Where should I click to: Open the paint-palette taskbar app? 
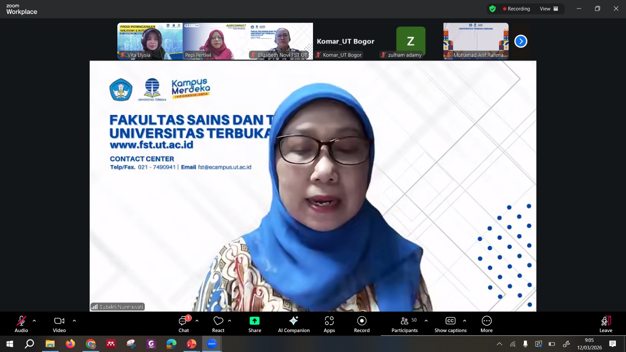click(x=131, y=344)
